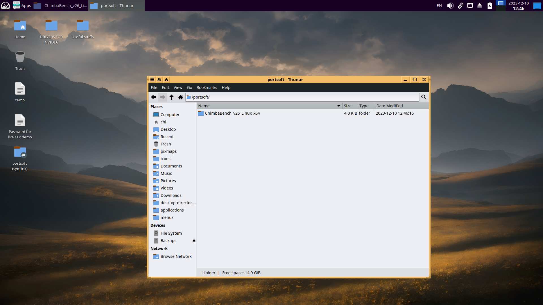Open the portsoft symlink desktop icon
The image size is (543, 305).
point(20,153)
